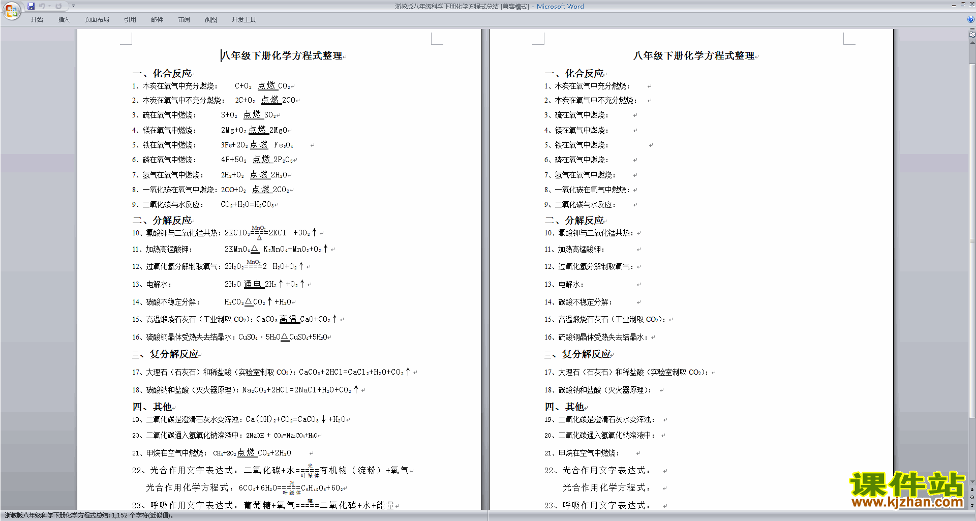Expand the Undo history dropdown arrow
The height and width of the screenshot is (521, 976).
coord(49,6)
